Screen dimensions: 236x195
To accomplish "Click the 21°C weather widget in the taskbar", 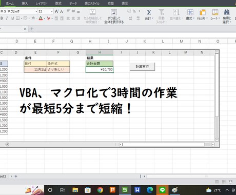I will pos(213,190).
